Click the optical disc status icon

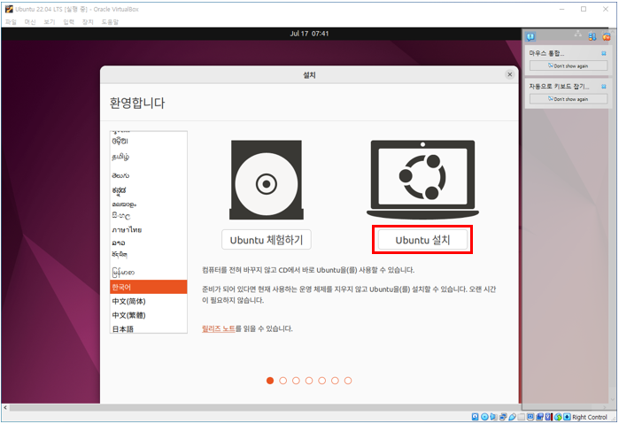tap(484, 417)
